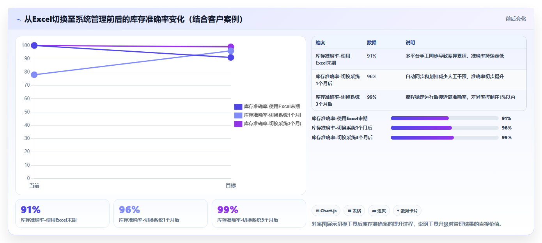Select the Chart.js chip
The height and width of the screenshot is (243, 542).
pos(326,211)
